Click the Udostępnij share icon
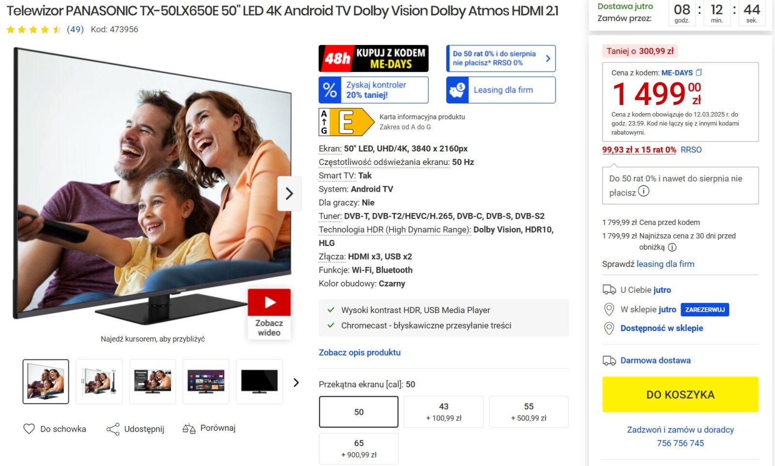Viewport: 775px width, 466px height. tap(113, 429)
